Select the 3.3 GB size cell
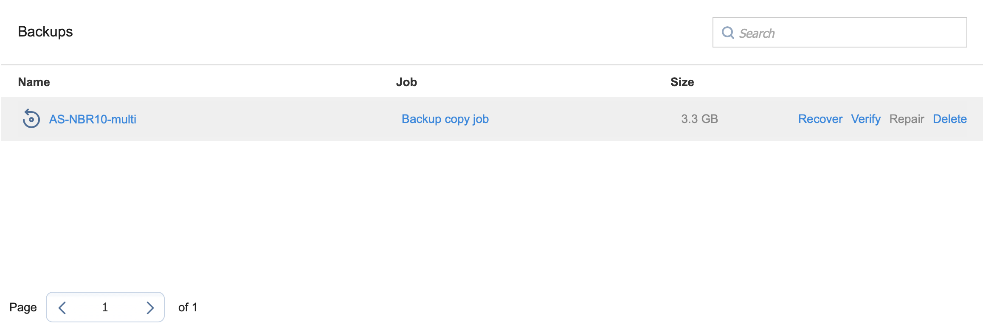Viewport: 983px width, 330px height. tap(699, 119)
